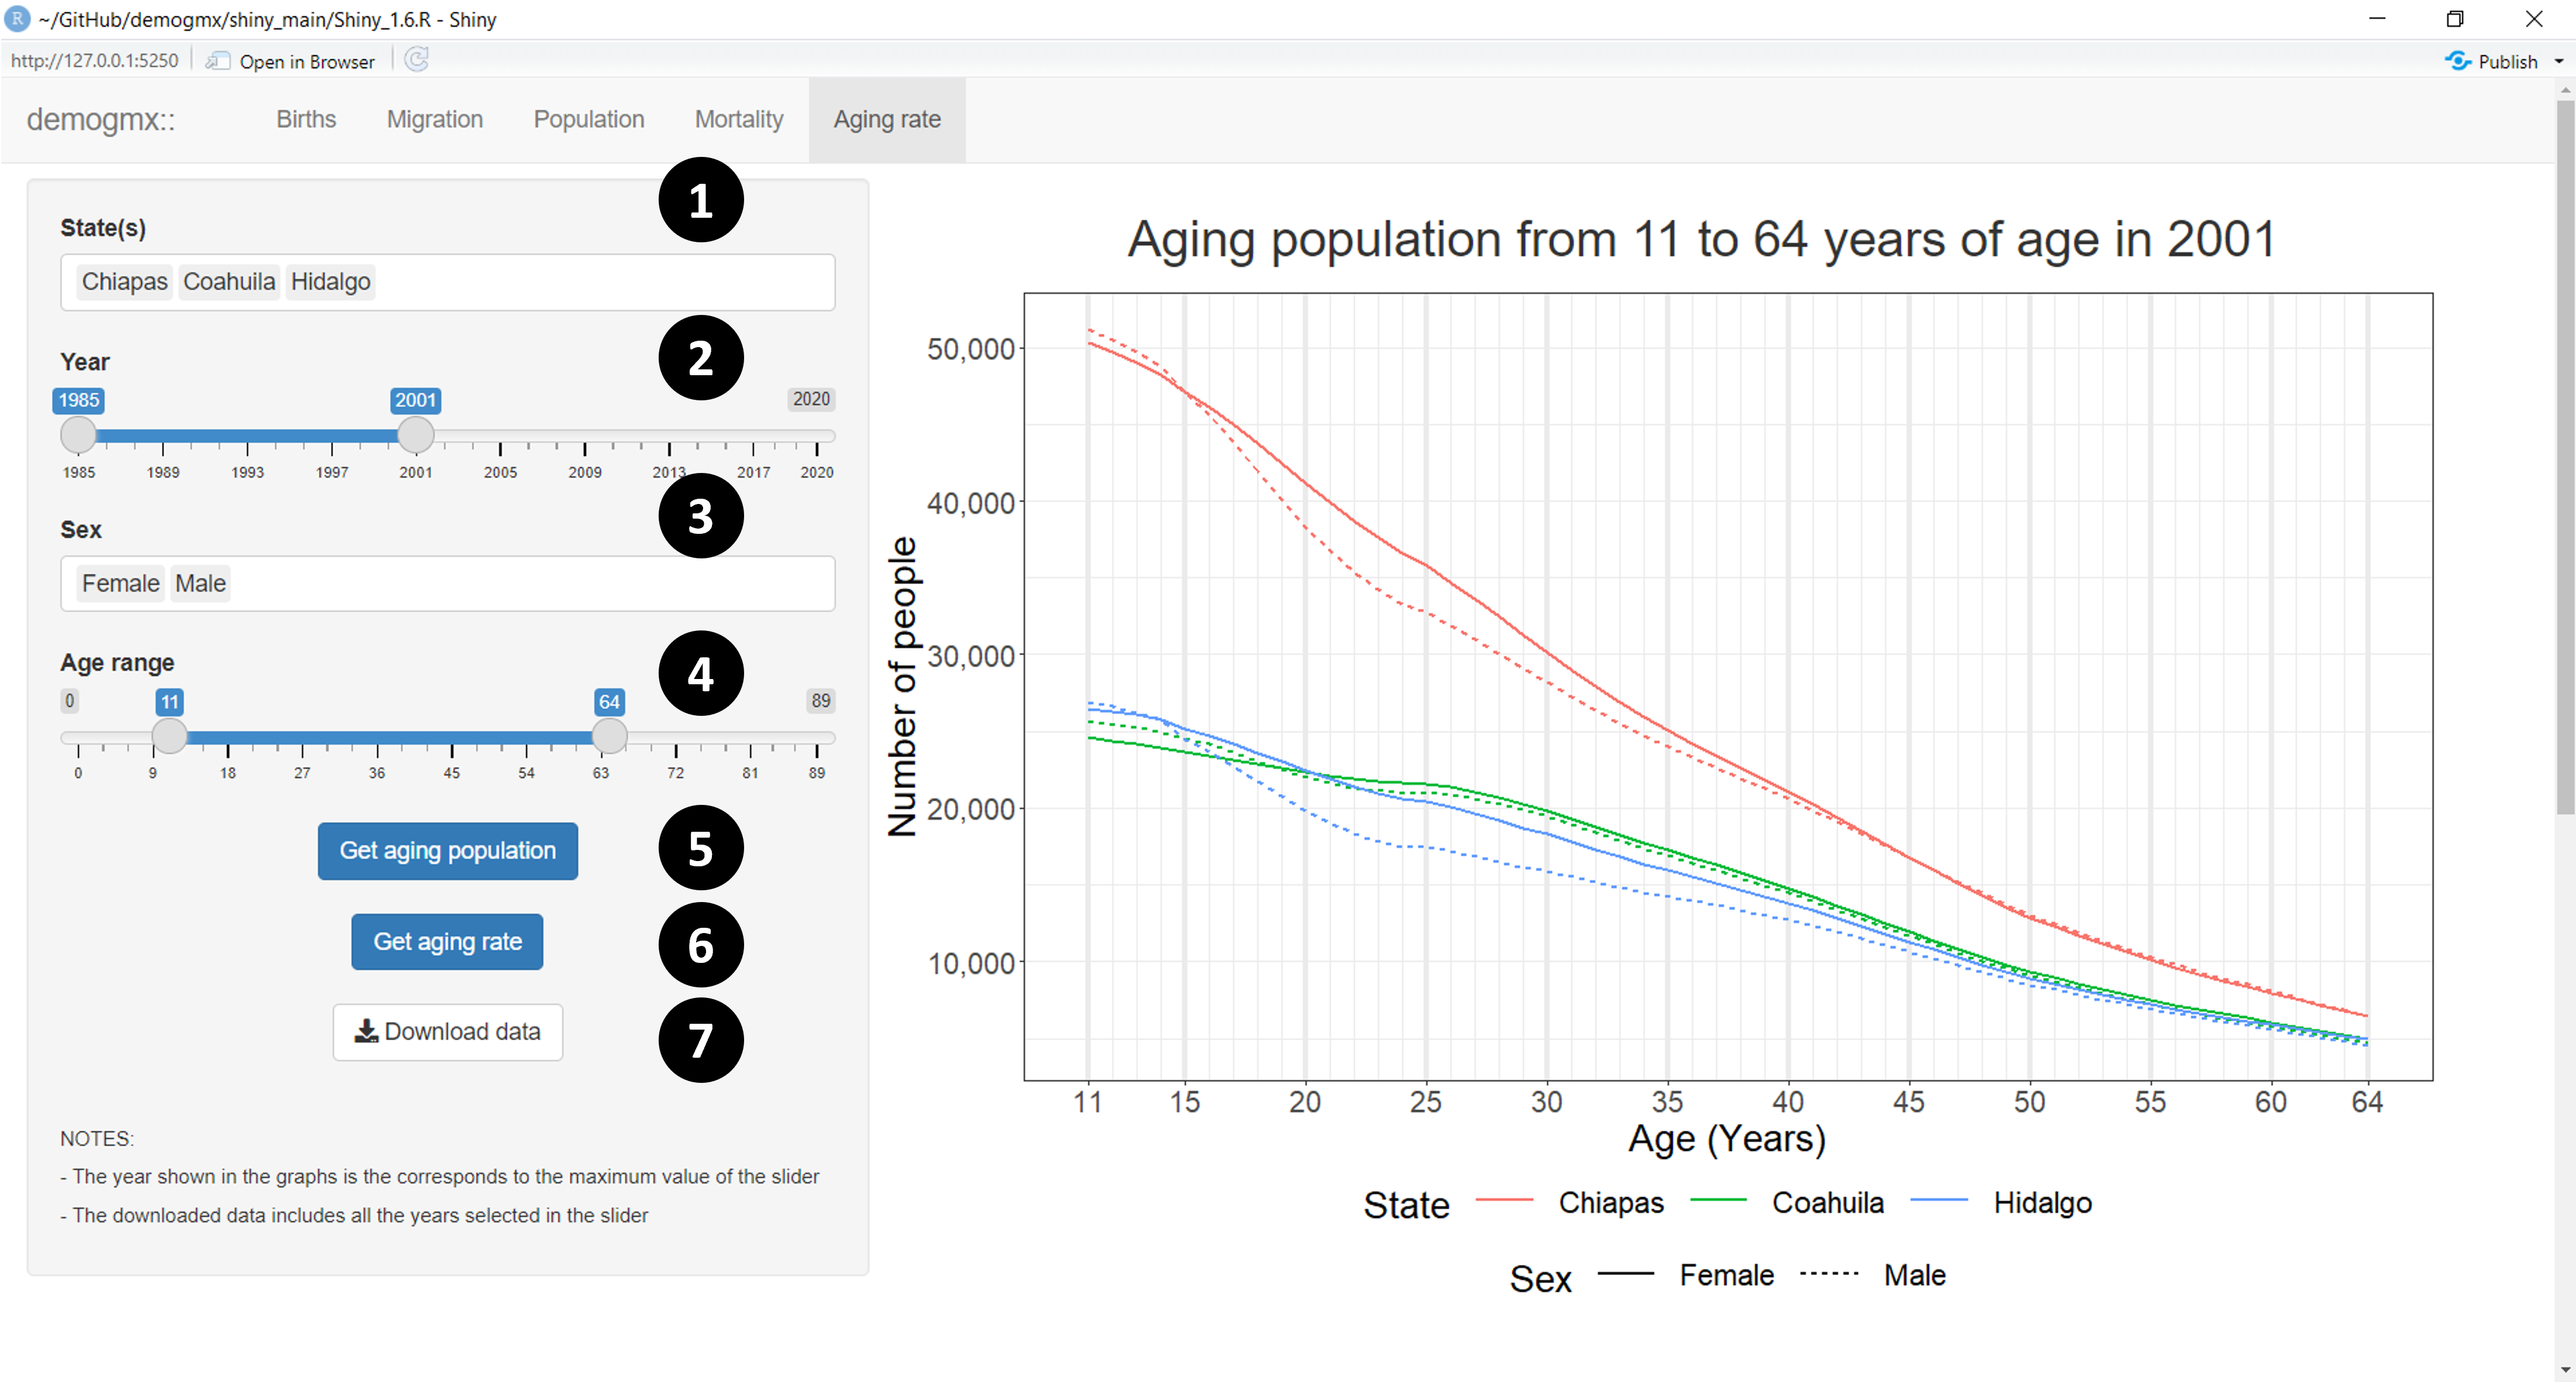Click the Publish icon
The width and height of the screenshot is (2576, 1382).
point(2457,61)
